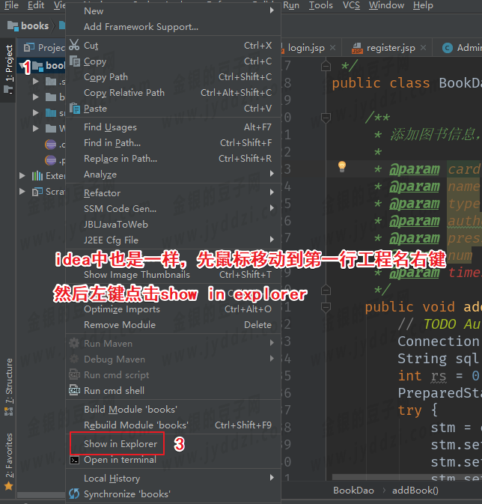
Task: Toggle the 2: Favorites tool window
Action: [9, 461]
